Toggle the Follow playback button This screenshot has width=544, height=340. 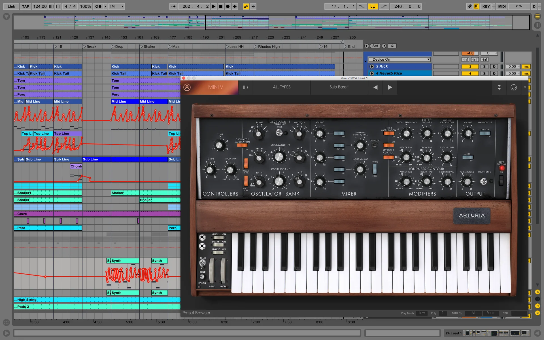click(x=173, y=6)
